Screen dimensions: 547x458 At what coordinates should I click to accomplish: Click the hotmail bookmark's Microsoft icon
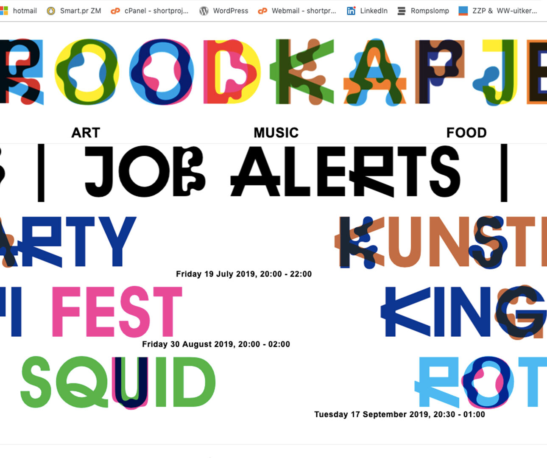(x=4, y=11)
